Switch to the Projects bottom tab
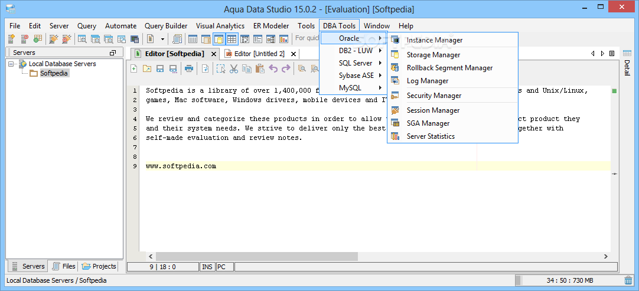 [99, 266]
